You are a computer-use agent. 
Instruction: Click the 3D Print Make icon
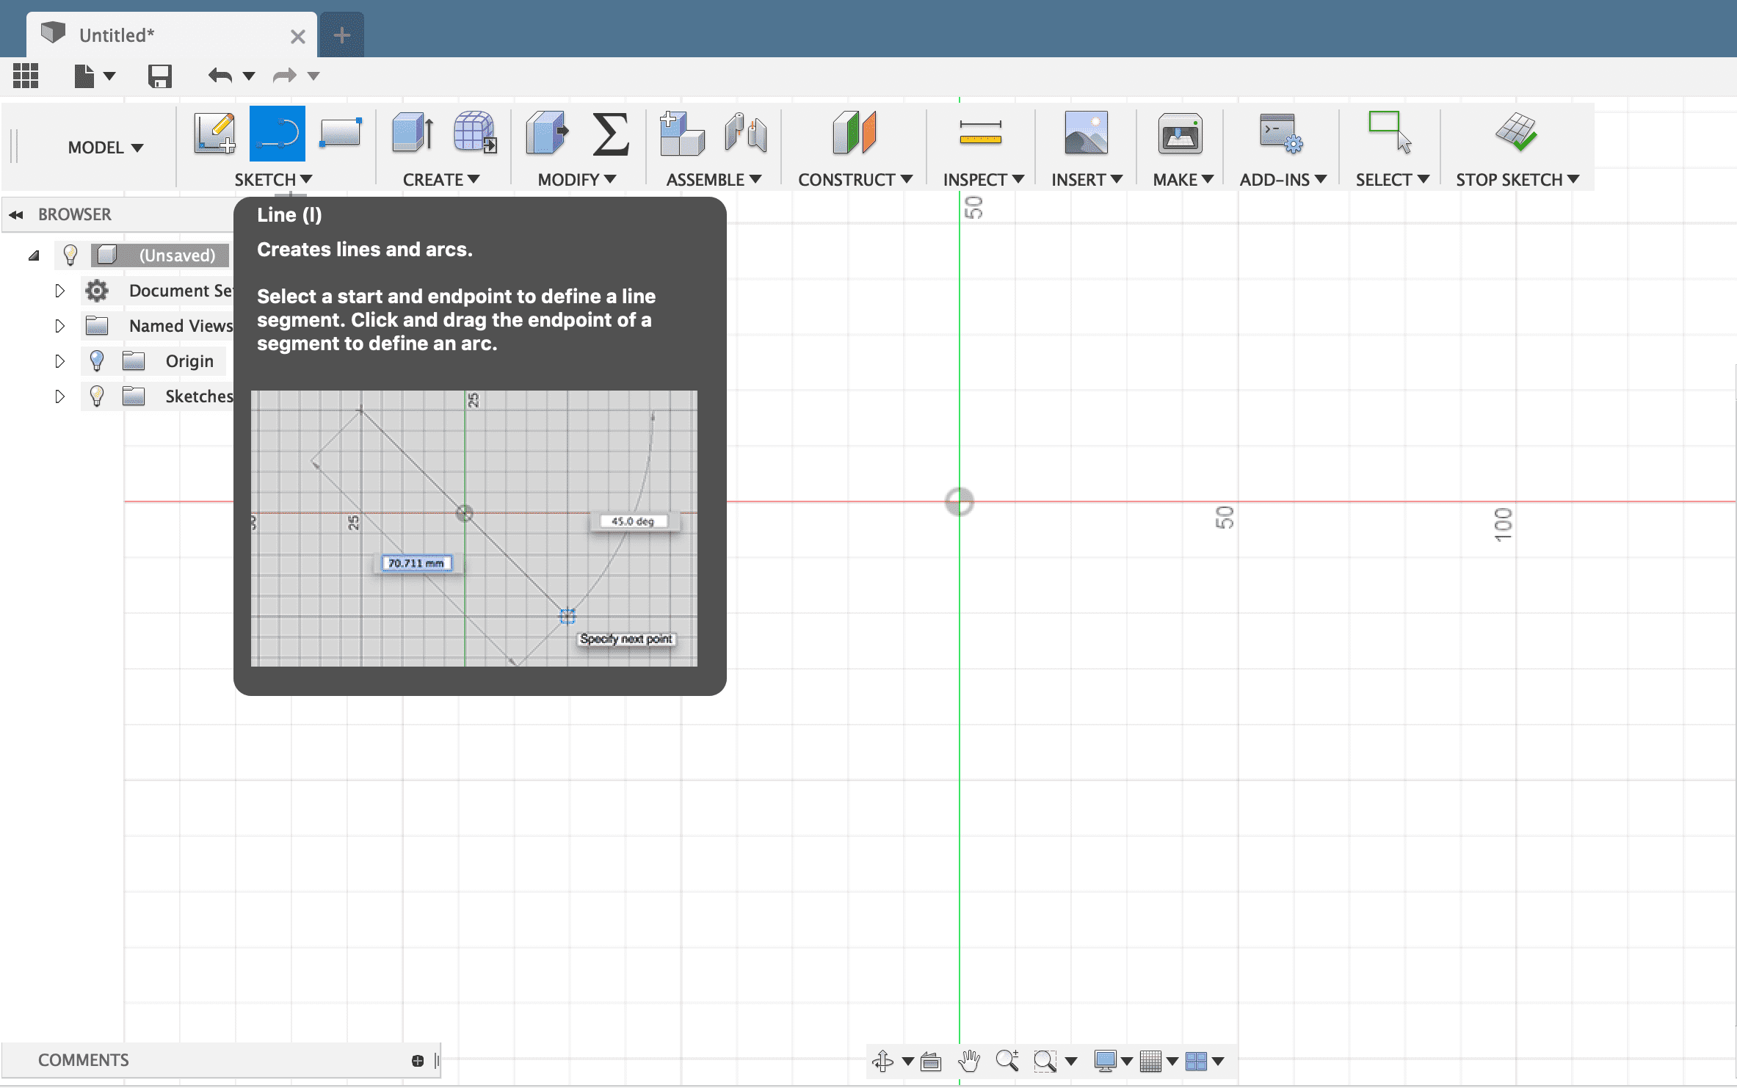click(1180, 134)
